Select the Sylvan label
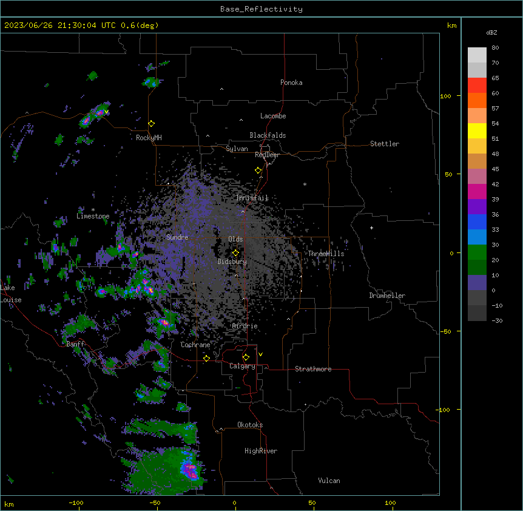The image size is (523, 511). point(237,149)
